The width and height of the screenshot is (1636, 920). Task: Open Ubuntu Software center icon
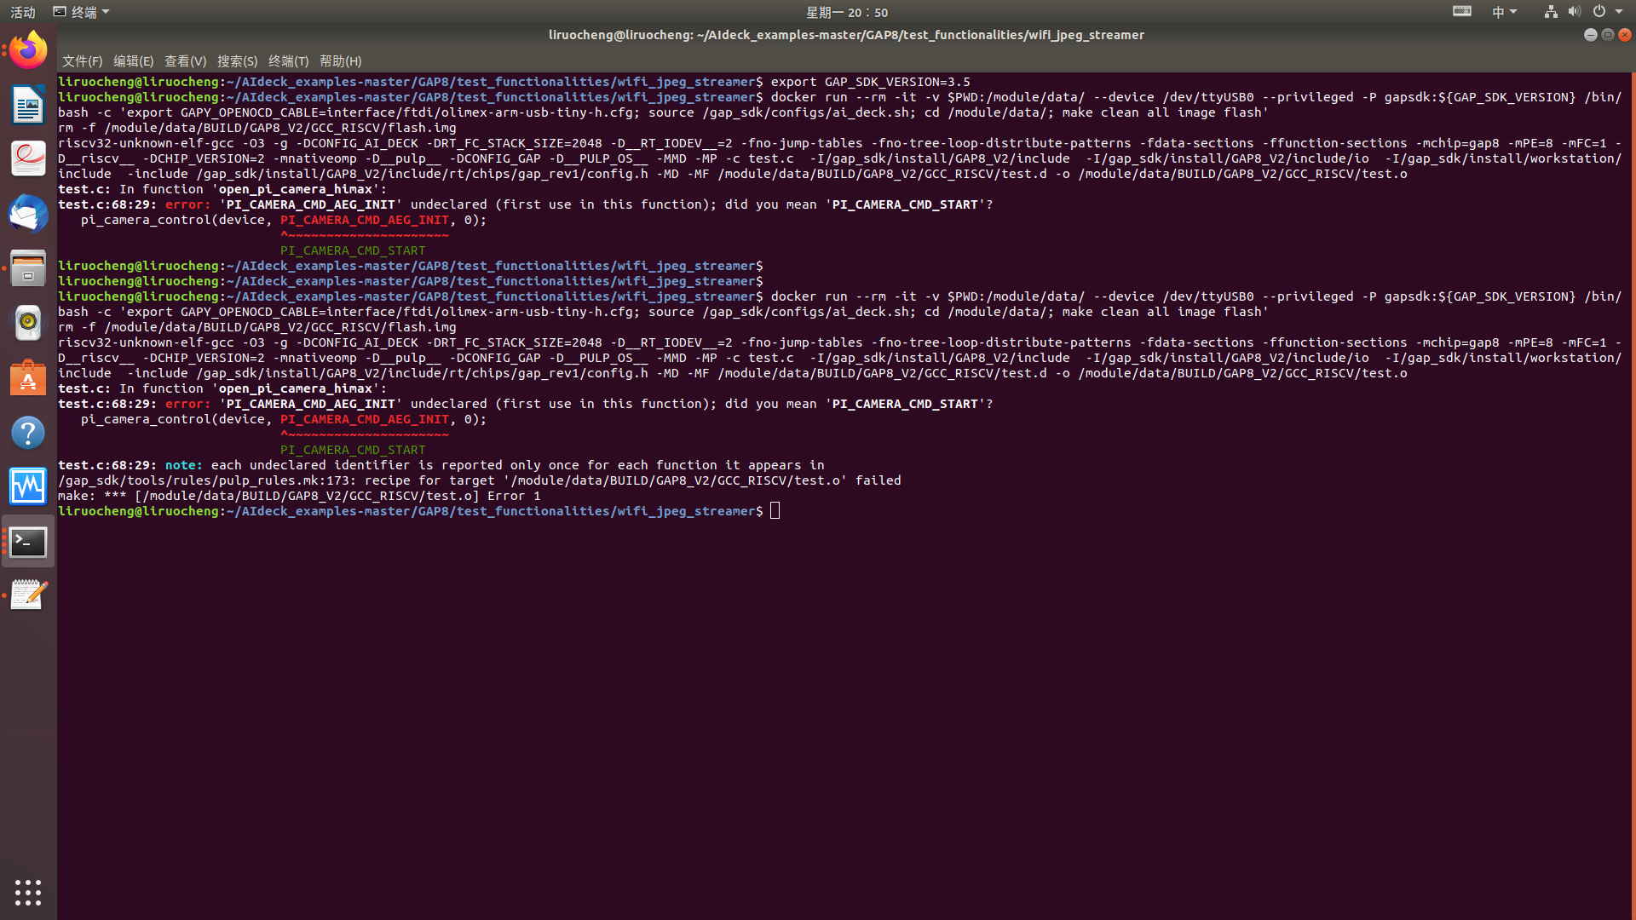pyautogui.click(x=28, y=377)
